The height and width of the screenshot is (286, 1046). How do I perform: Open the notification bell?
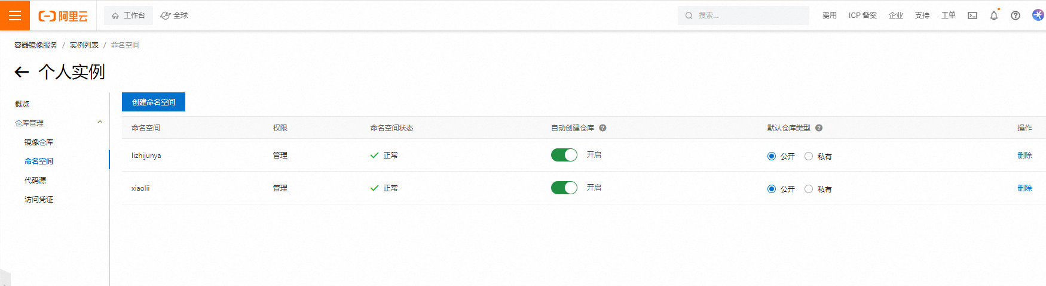click(x=994, y=15)
